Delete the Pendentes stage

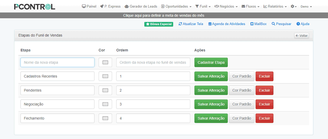pyautogui.click(x=264, y=90)
